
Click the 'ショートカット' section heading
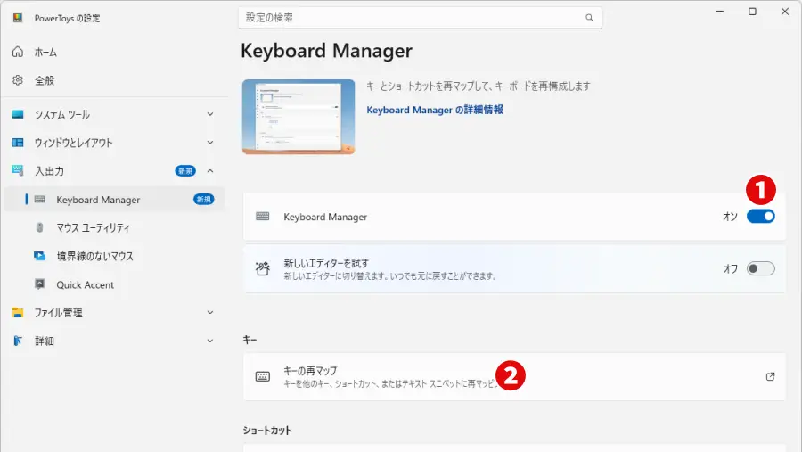pos(267,431)
